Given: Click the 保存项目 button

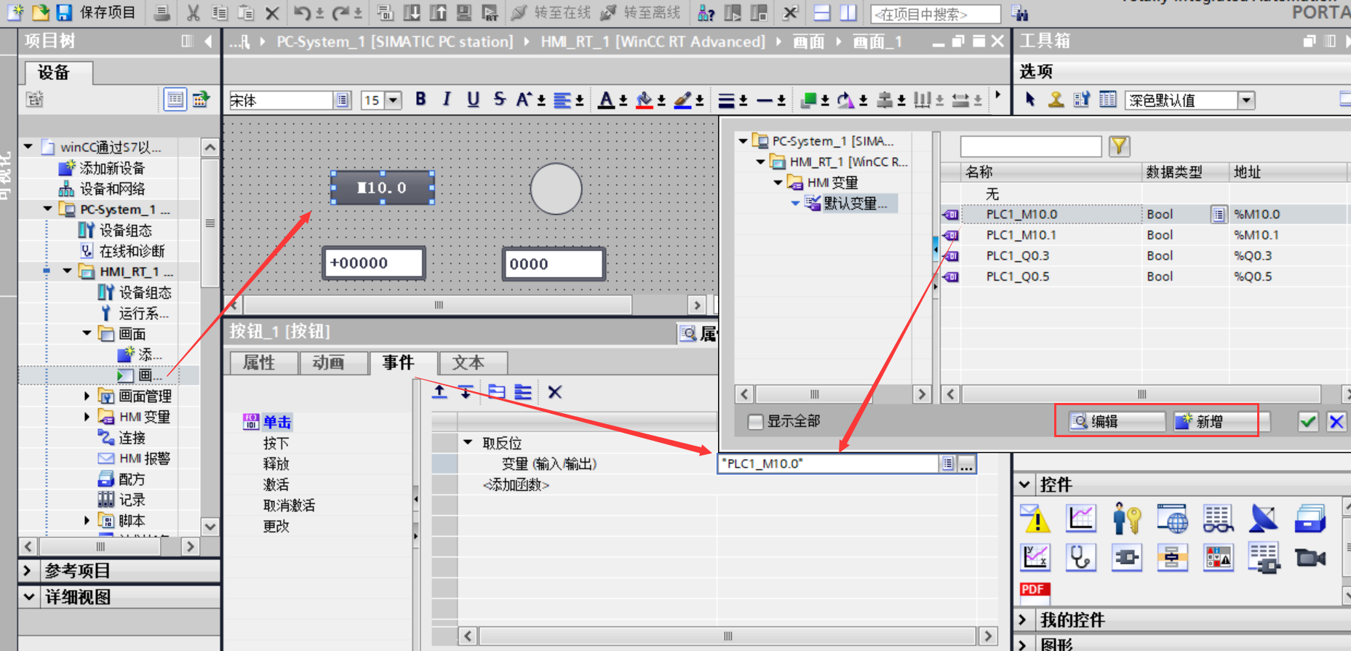Looking at the screenshot, I should (x=107, y=12).
